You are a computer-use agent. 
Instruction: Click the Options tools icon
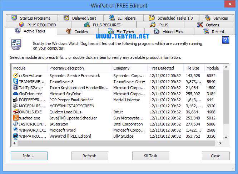200,25
